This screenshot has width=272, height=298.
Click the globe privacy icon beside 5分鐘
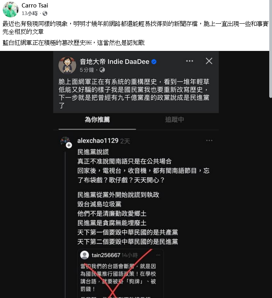tap(102, 70)
